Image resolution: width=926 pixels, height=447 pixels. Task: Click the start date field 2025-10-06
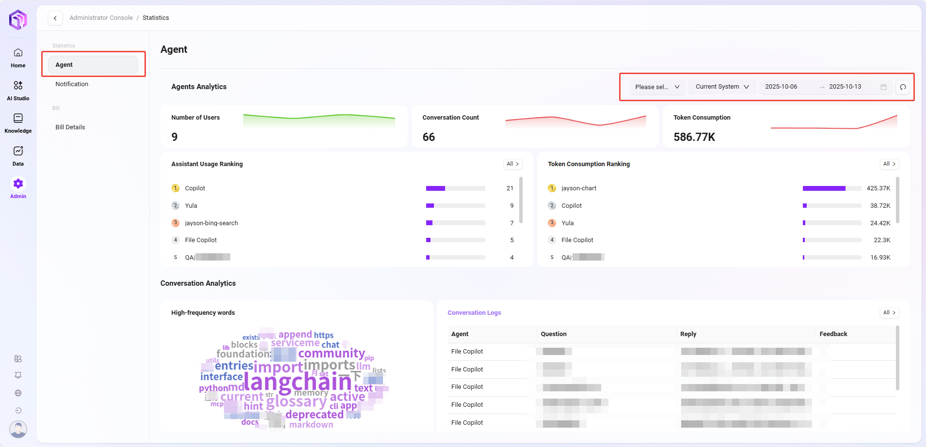tap(781, 87)
